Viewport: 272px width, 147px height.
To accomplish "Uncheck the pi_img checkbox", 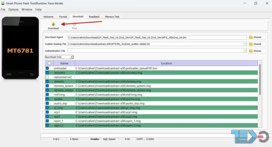I will coord(47,108).
